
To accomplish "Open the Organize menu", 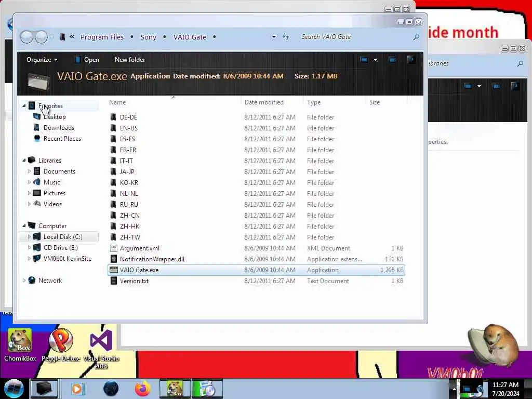I will (42, 60).
